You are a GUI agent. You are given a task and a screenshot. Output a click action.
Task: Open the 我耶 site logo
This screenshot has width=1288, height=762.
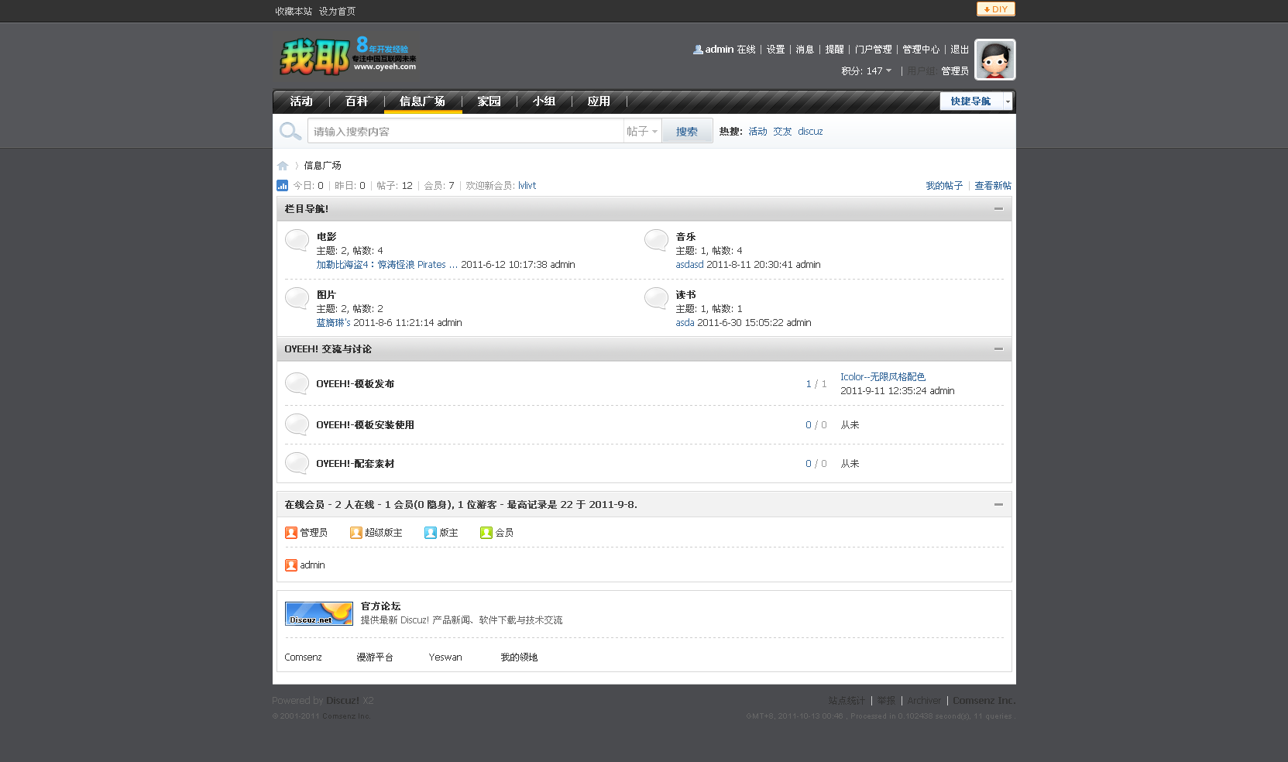click(x=348, y=56)
